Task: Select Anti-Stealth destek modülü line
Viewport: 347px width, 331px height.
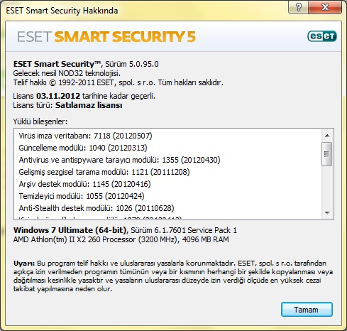Action: (x=97, y=208)
